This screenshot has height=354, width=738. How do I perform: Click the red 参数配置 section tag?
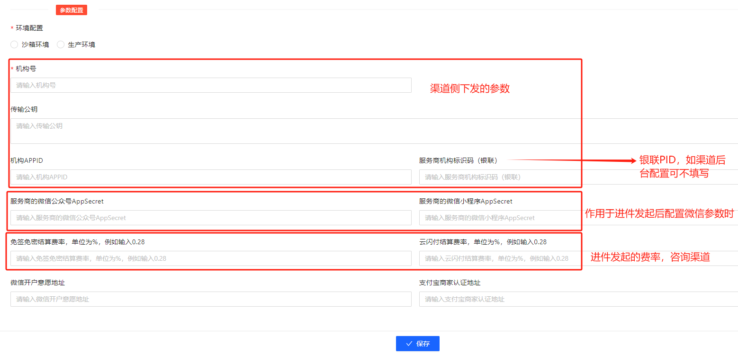click(72, 10)
